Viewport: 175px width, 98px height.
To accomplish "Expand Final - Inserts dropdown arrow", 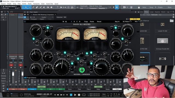I will 25,12.
